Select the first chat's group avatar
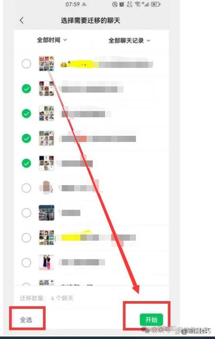The image size is (215, 339). point(46,64)
